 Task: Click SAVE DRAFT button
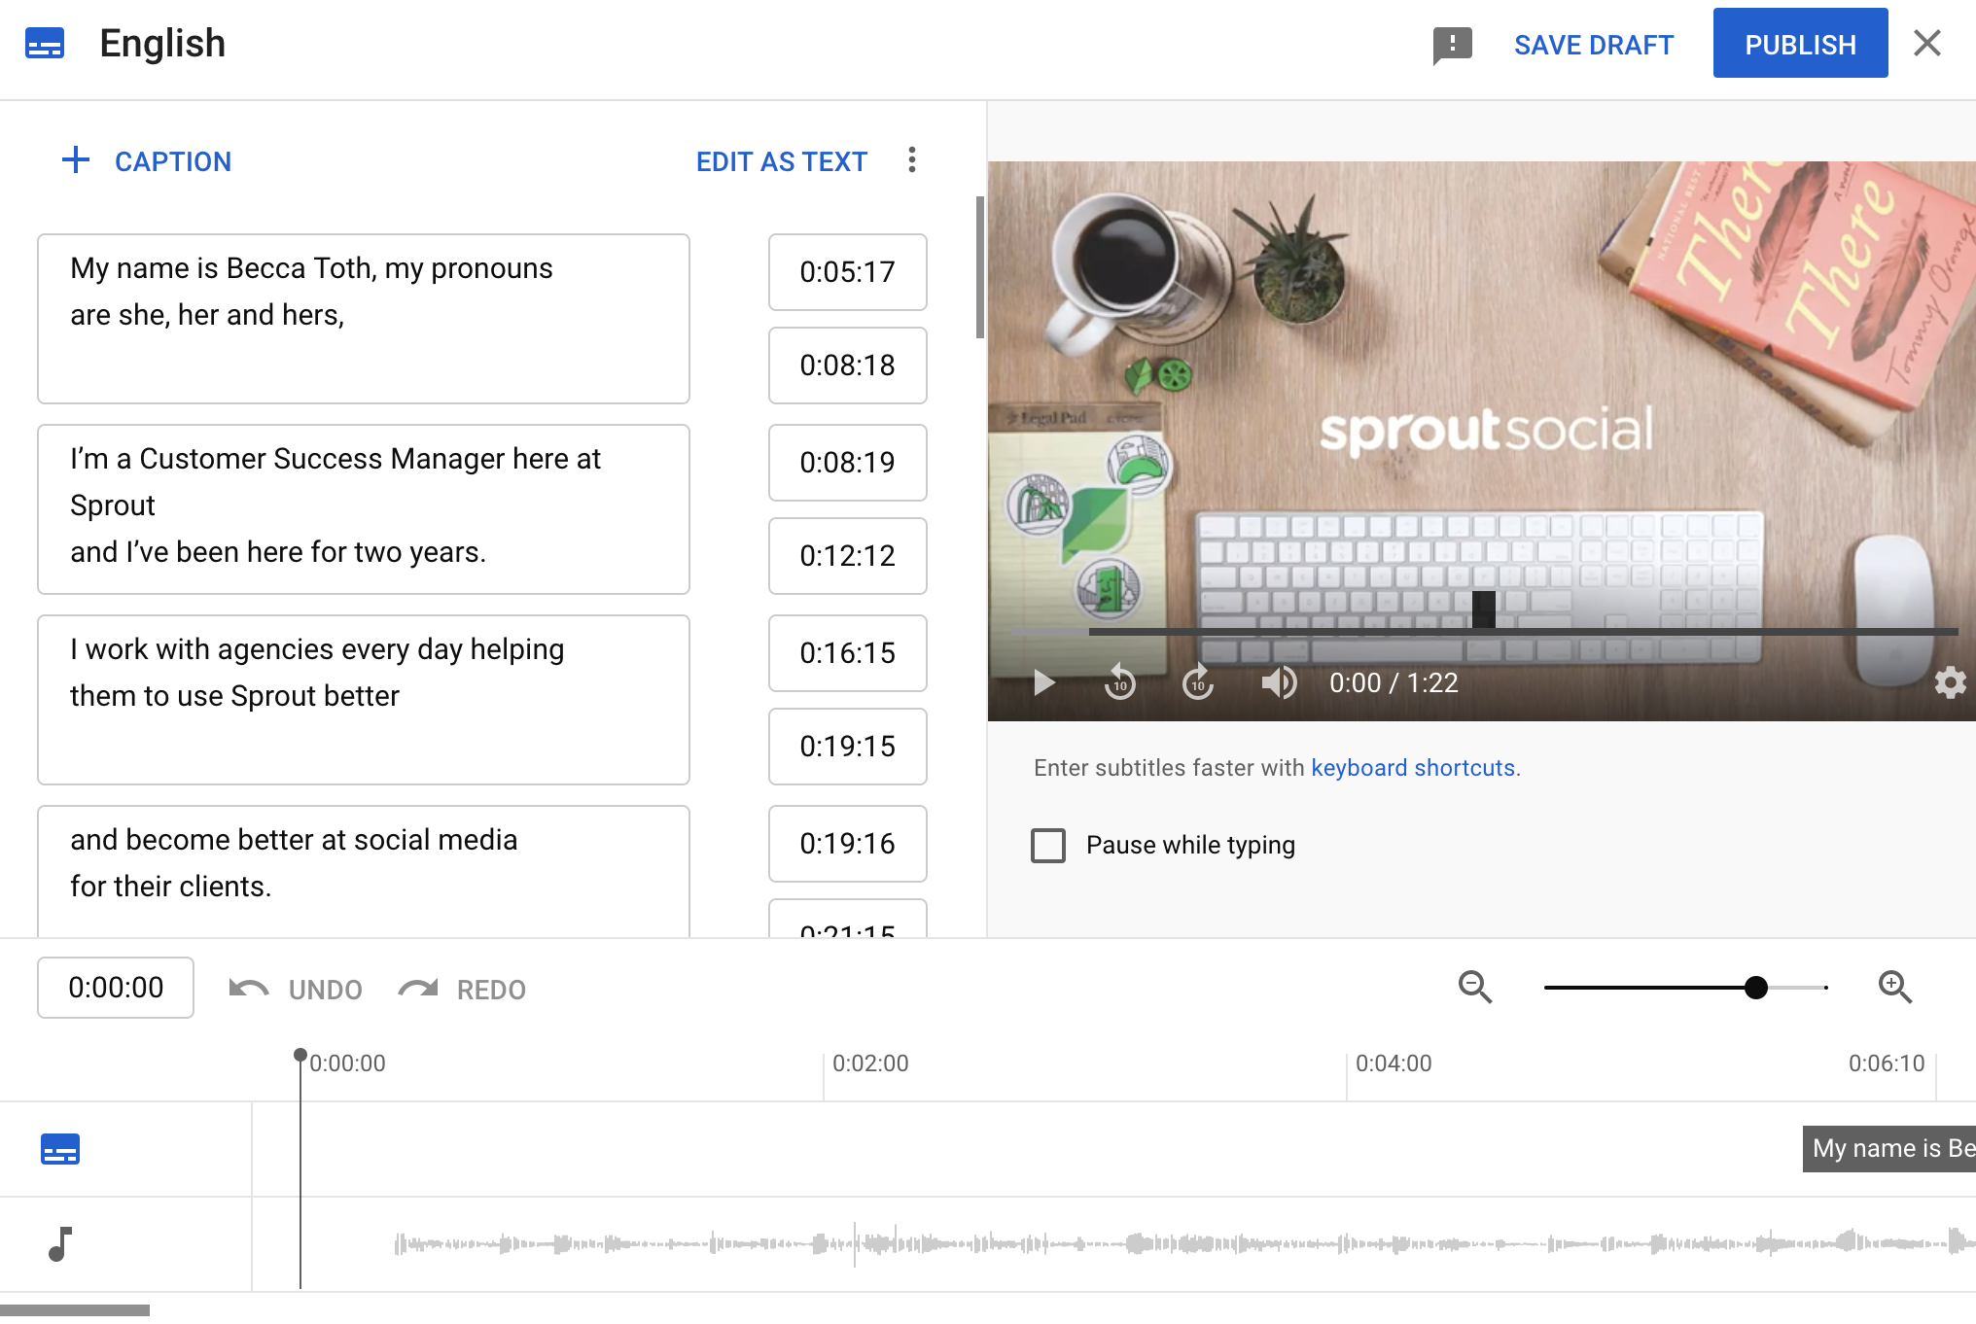pos(1595,43)
